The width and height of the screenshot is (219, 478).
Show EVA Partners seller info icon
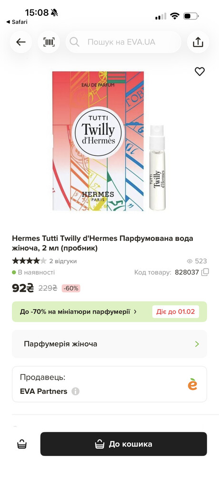click(75, 391)
